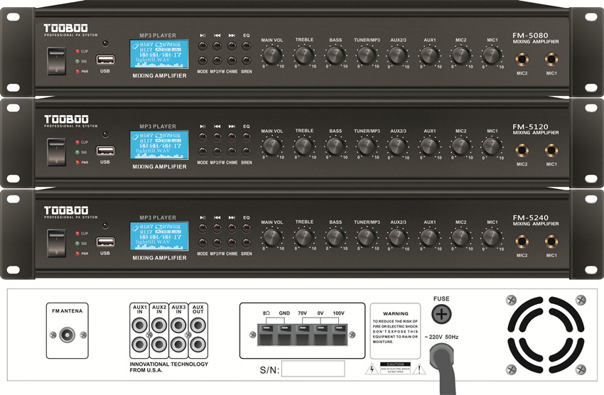The height and width of the screenshot is (395, 604).
Task: Adjust MIC1 knob on FM-5120
Action: click(492, 146)
